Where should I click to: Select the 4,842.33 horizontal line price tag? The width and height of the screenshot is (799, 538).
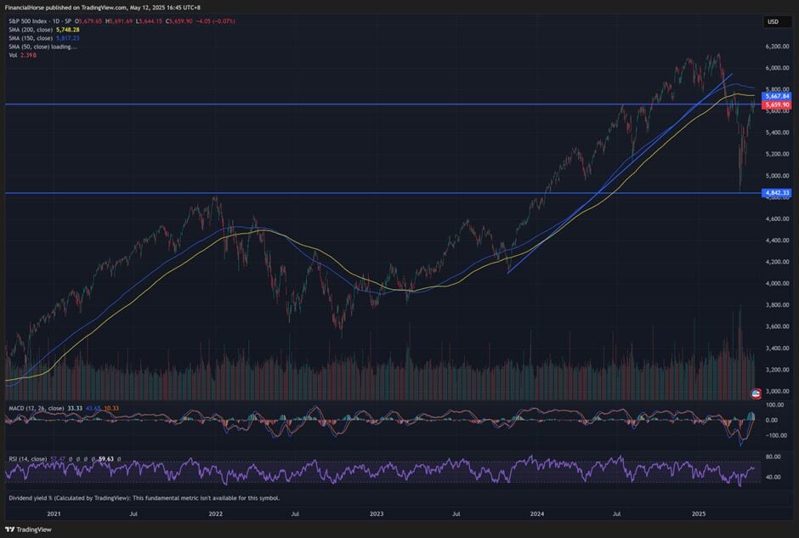[x=777, y=193]
